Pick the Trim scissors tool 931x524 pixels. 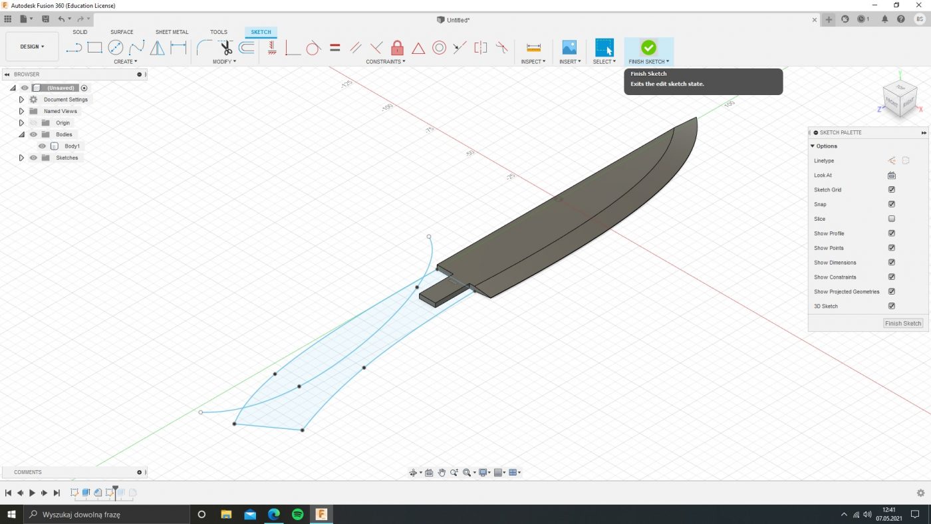(x=225, y=48)
